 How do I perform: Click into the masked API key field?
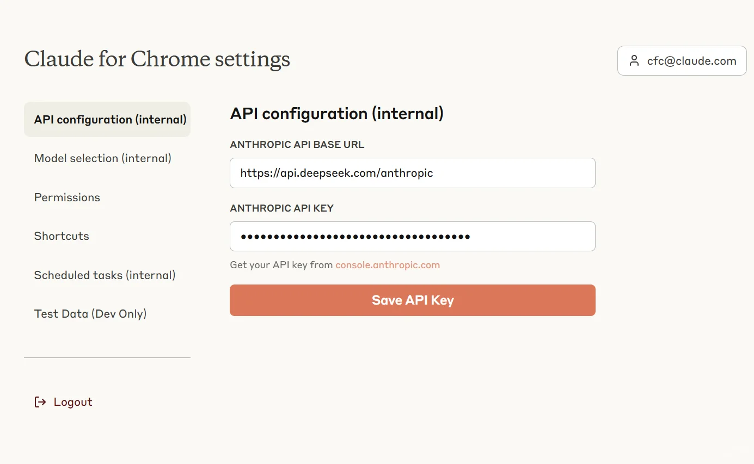[412, 236]
